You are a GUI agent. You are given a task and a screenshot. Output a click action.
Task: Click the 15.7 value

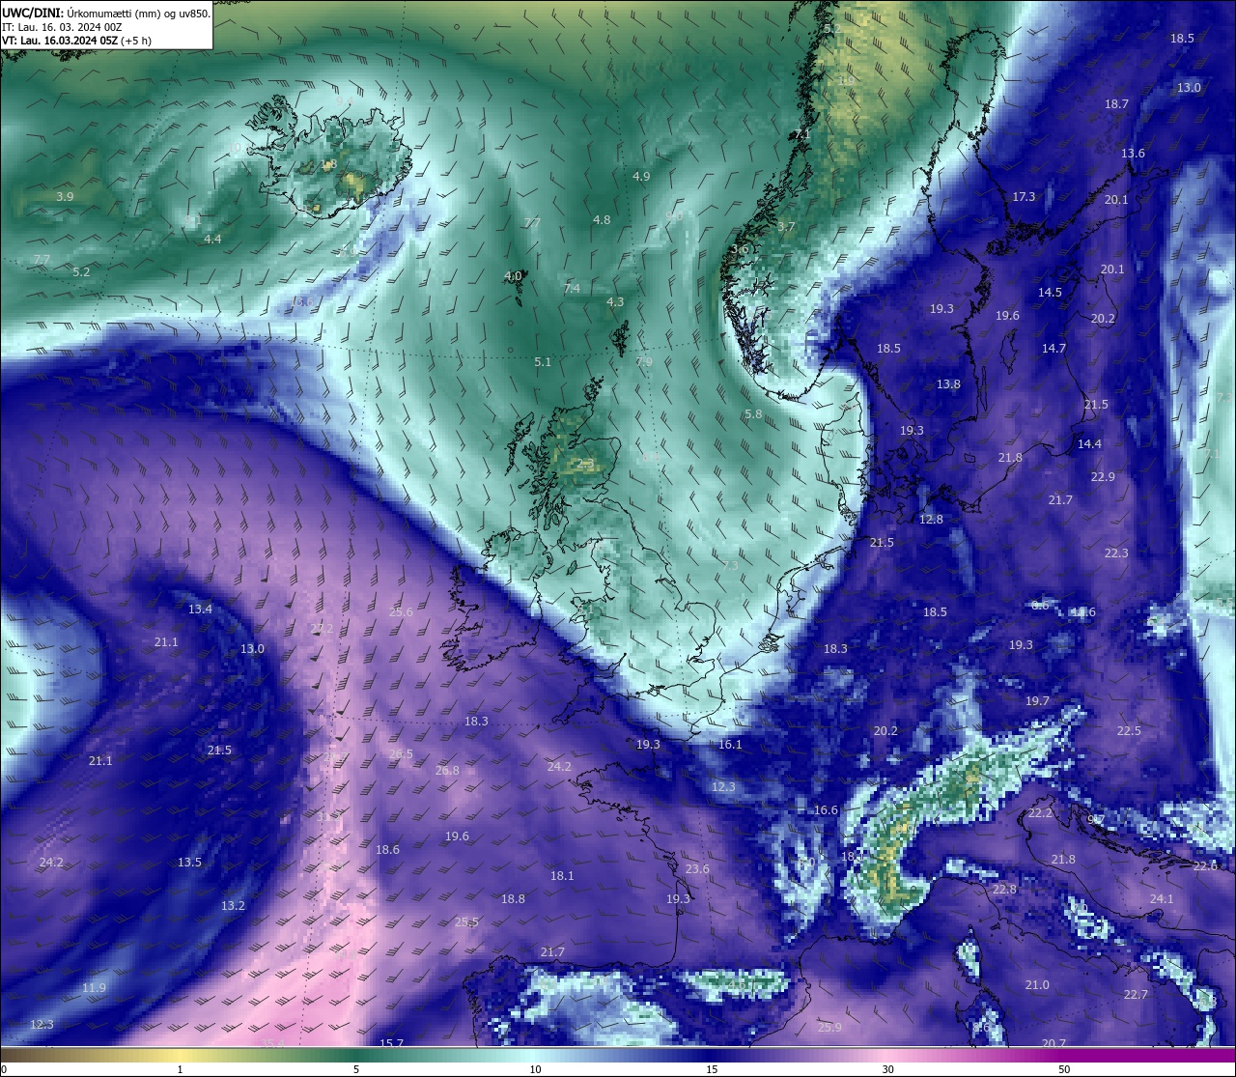391,1044
